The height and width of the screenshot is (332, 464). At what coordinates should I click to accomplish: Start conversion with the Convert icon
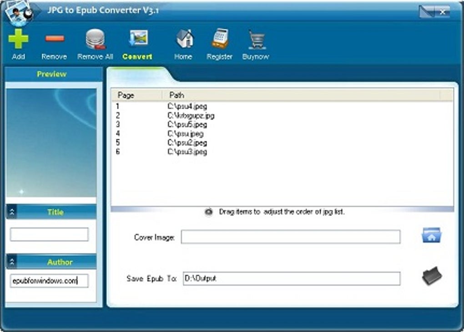point(137,40)
